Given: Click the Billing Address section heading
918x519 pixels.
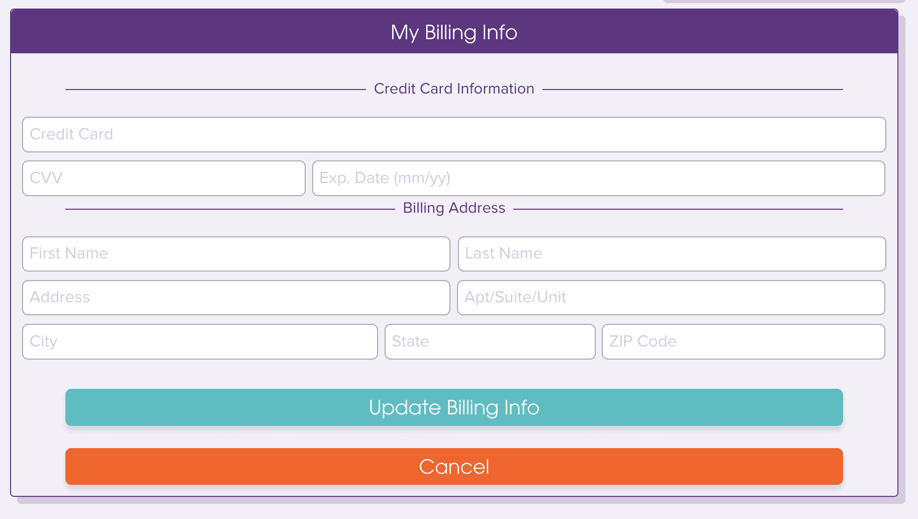Looking at the screenshot, I should coord(454,208).
